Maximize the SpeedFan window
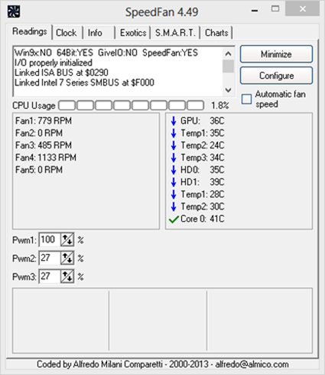 click(x=275, y=9)
